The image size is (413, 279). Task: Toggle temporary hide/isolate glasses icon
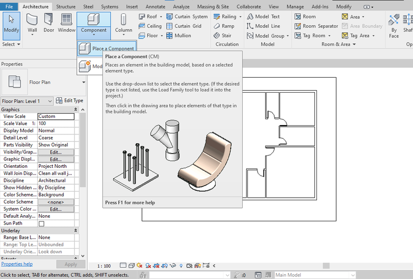173,266
